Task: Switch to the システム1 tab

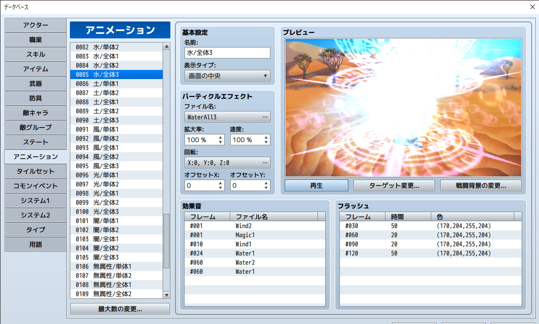Action: 35,201
